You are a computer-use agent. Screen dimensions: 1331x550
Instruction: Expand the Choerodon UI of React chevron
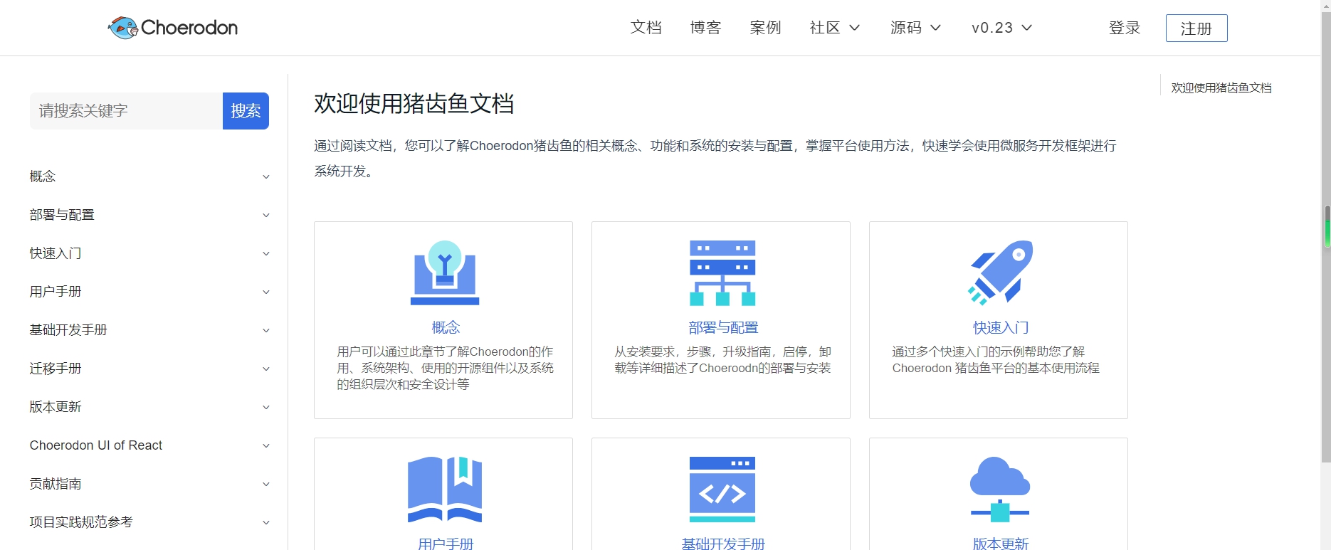click(266, 446)
